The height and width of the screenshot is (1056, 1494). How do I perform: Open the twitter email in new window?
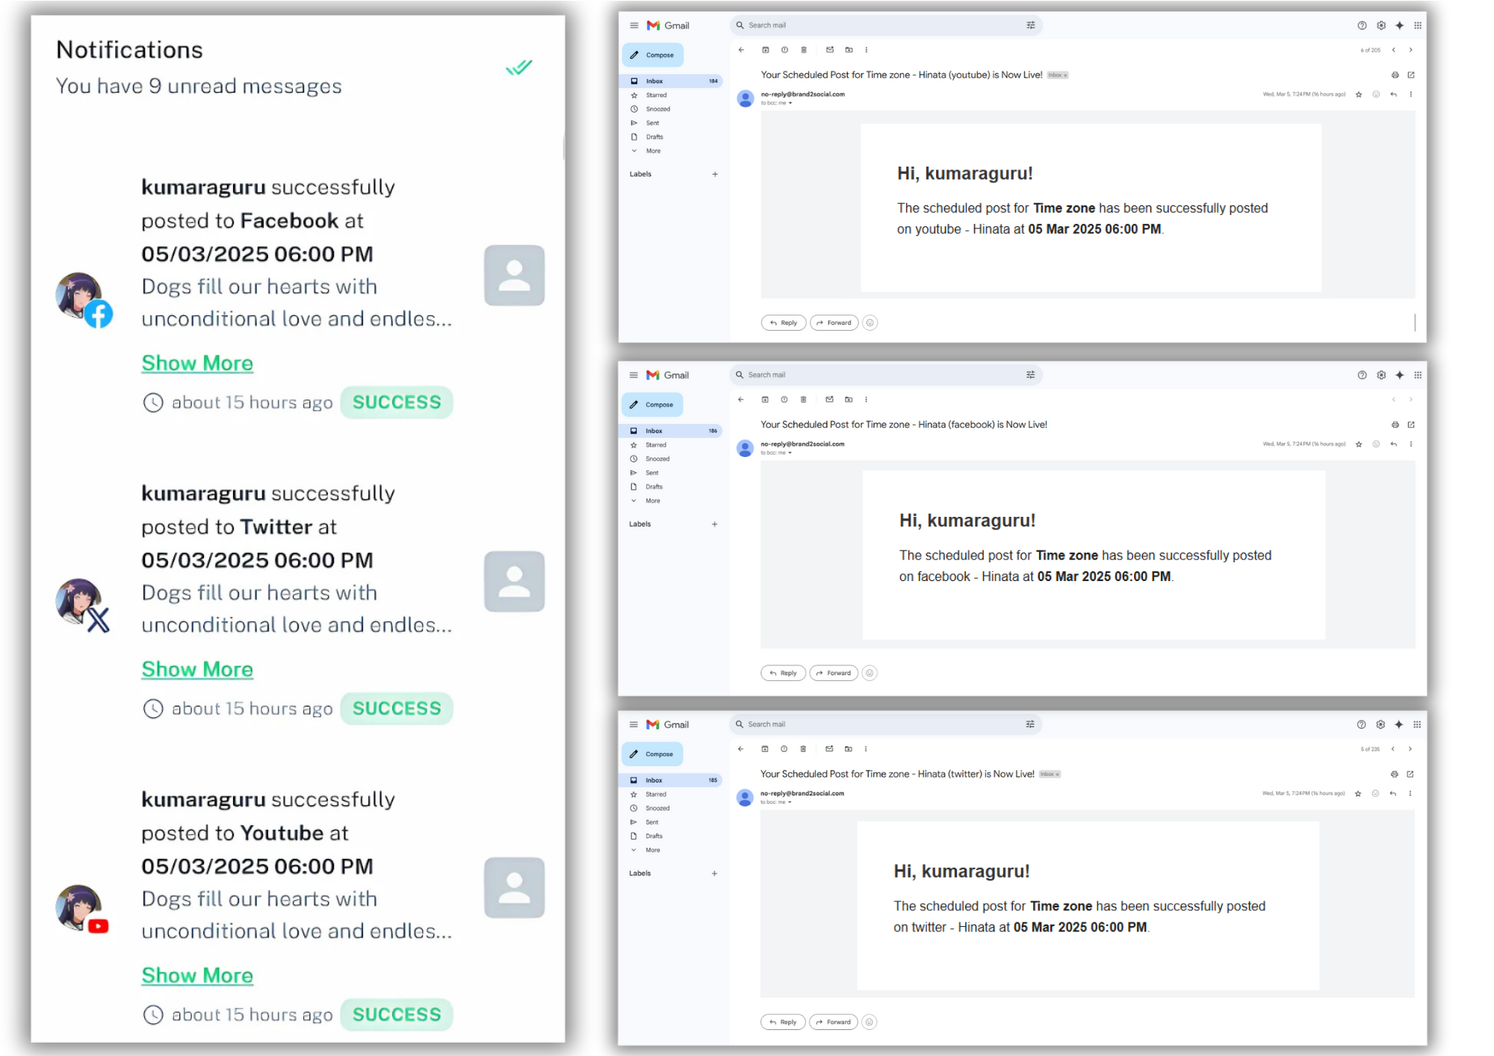coord(1411,774)
